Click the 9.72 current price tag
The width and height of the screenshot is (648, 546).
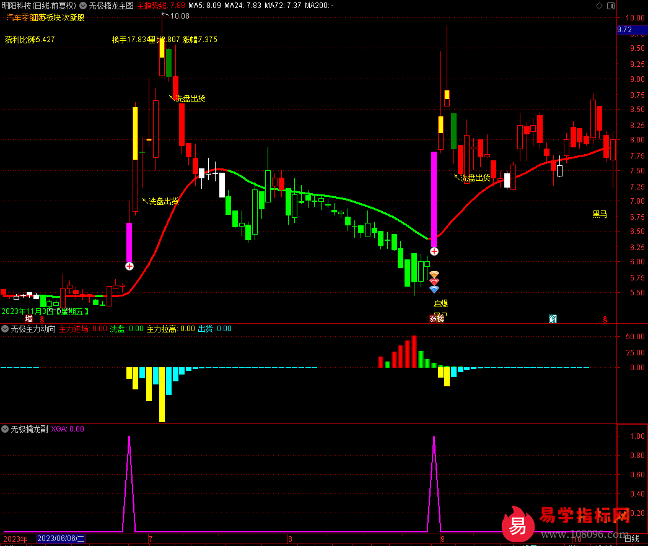[x=624, y=30]
